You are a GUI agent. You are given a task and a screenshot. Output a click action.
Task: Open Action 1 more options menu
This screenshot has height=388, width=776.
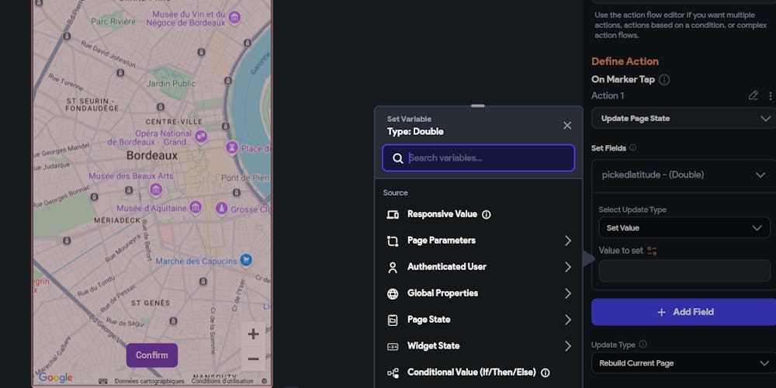(770, 95)
